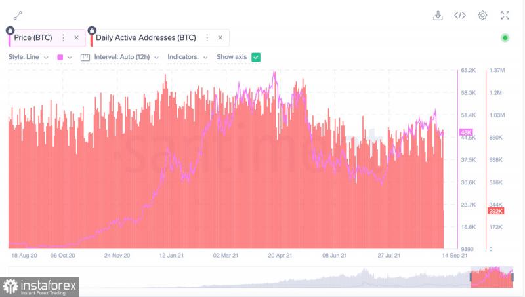Enter fullscreen mode with the expand icon
Screen dimensions: 525x297
point(505,15)
